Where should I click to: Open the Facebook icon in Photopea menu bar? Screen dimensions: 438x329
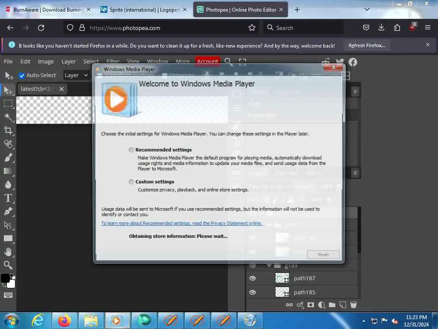point(353,62)
